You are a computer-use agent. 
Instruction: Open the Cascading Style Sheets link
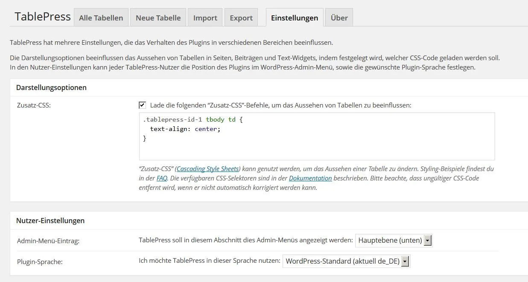(208, 169)
